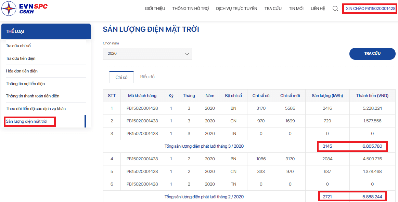Select the TN cell in row 6
Image resolution: width=398 pixels, height=202 pixels.
point(233,184)
